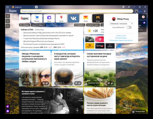Open the 6 продуктов article card

(x=67, y=68)
